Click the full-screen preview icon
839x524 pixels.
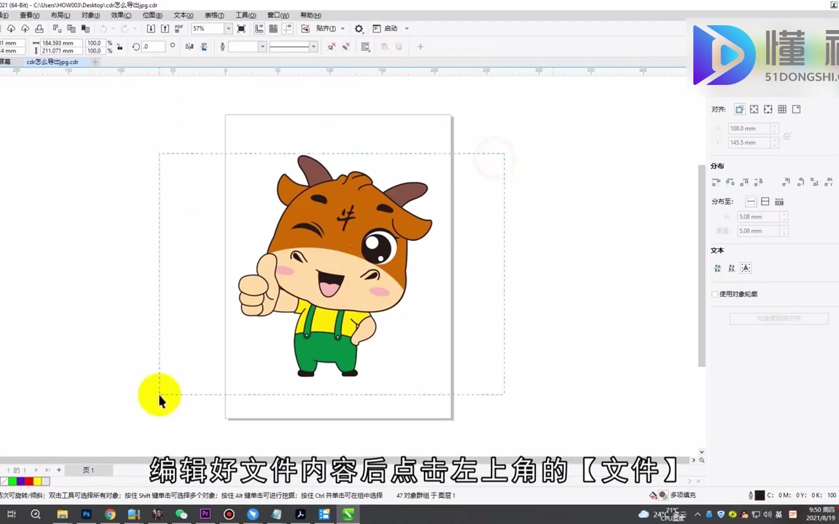[x=241, y=29]
